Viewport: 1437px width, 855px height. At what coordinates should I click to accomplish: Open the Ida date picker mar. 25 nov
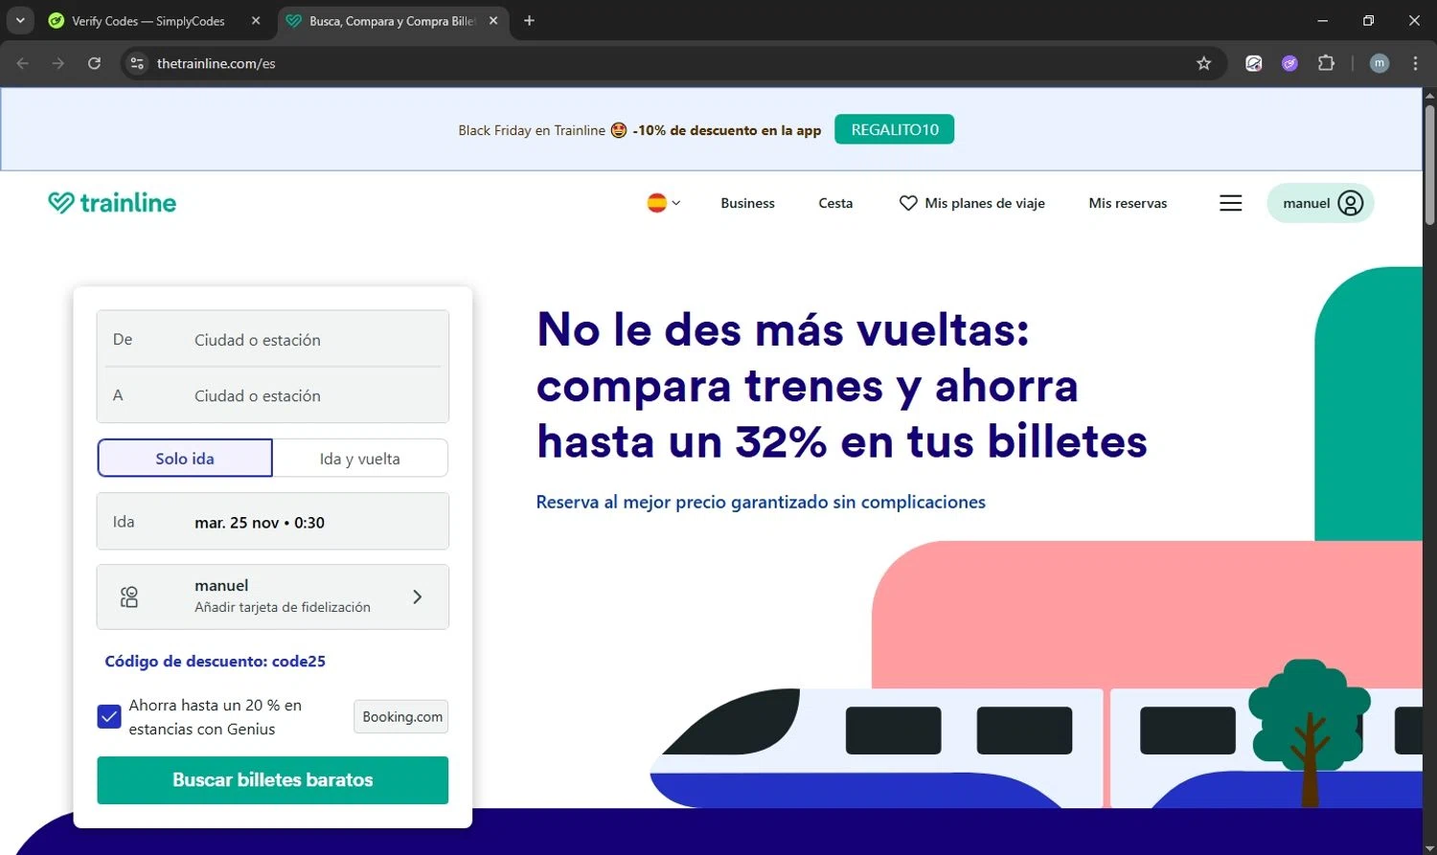pyautogui.click(x=273, y=522)
